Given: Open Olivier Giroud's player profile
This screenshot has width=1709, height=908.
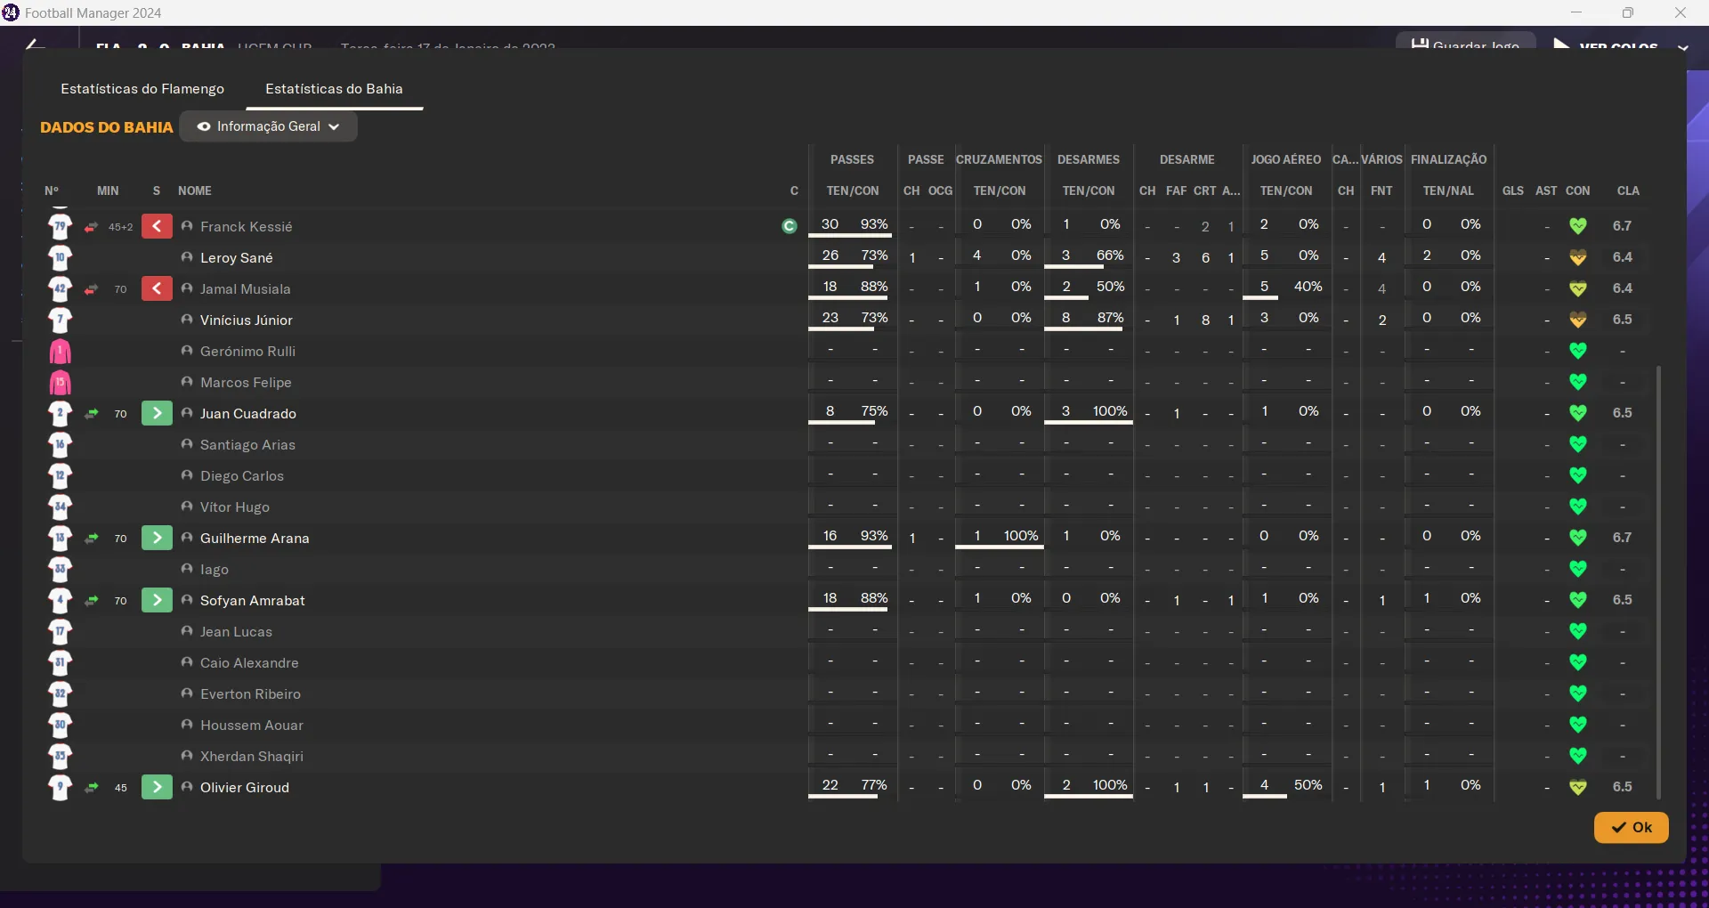Looking at the screenshot, I should [x=245, y=788].
